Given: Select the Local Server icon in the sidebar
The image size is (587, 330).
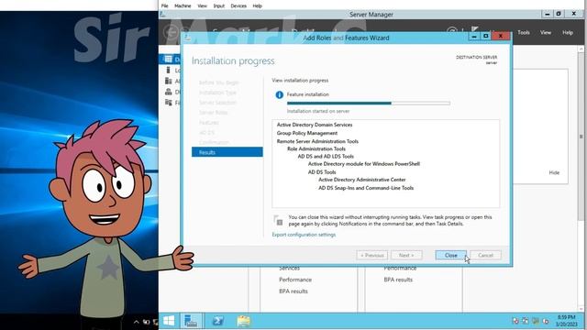Looking at the screenshot, I should point(168,70).
